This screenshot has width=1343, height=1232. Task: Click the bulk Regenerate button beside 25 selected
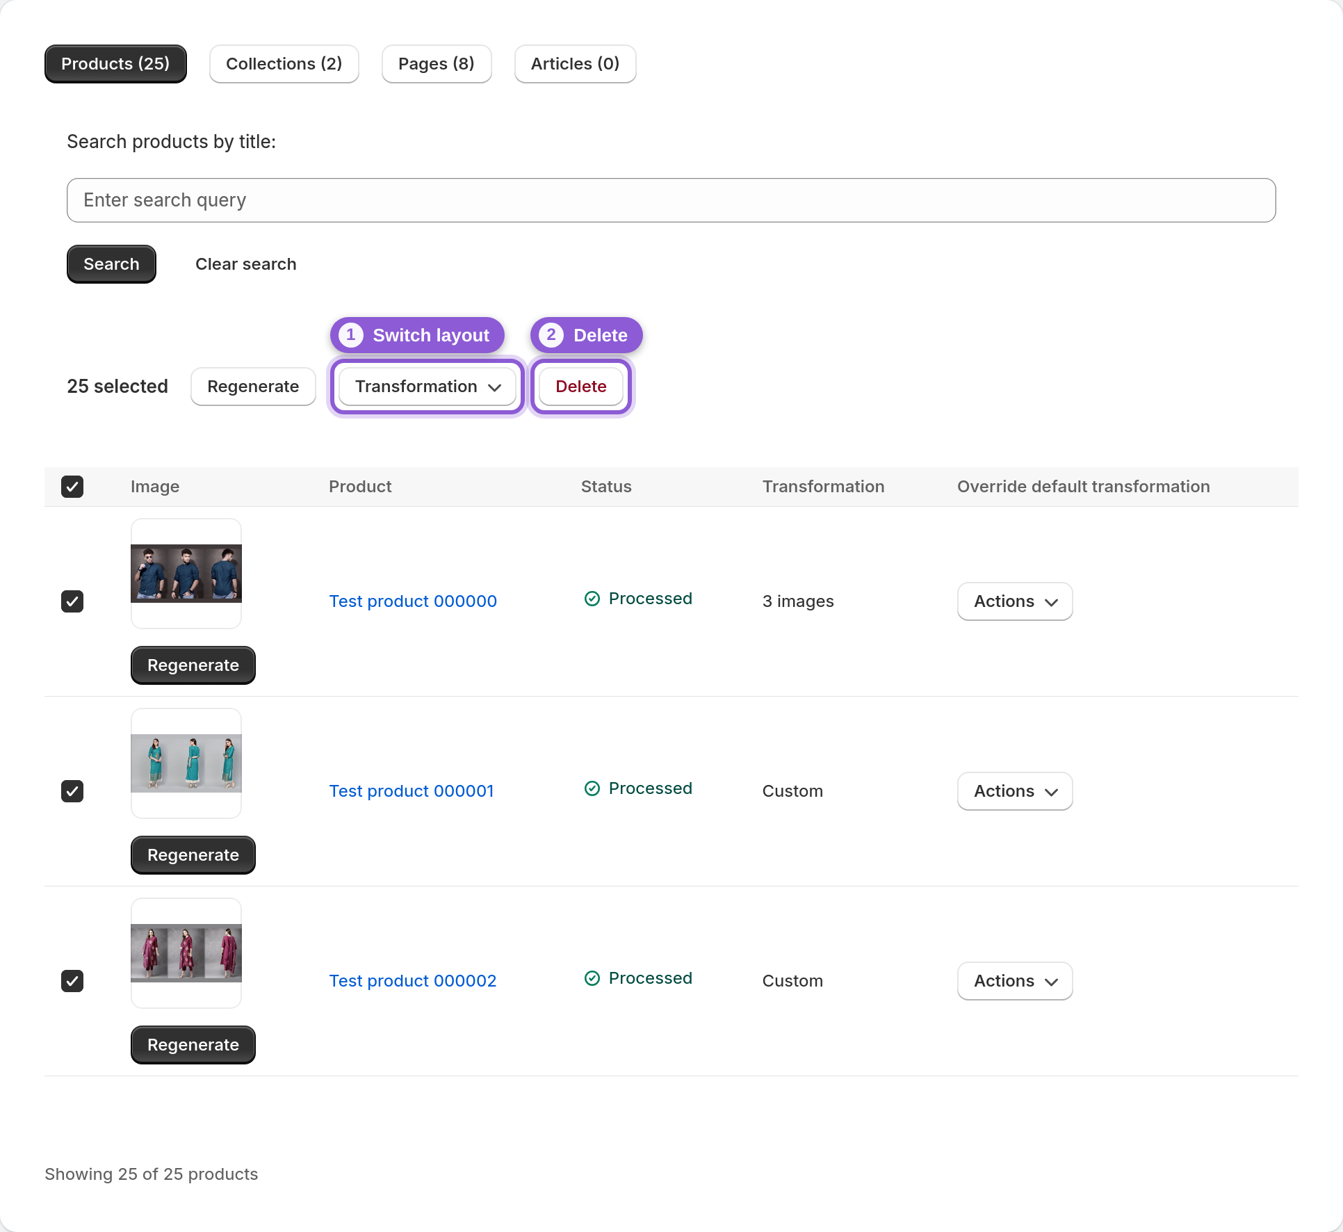253,387
